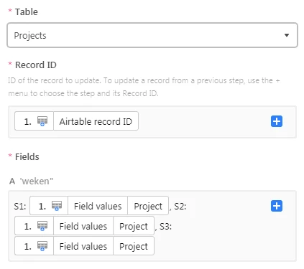Click the S2: text in weken field

[x=180, y=206]
